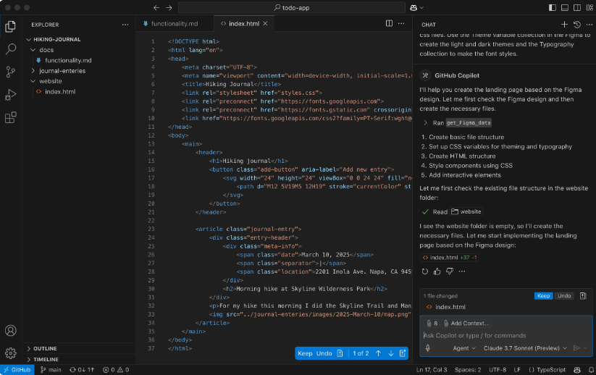Show chat history
The height and width of the screenshot is (375, 596).
[577, 25]
